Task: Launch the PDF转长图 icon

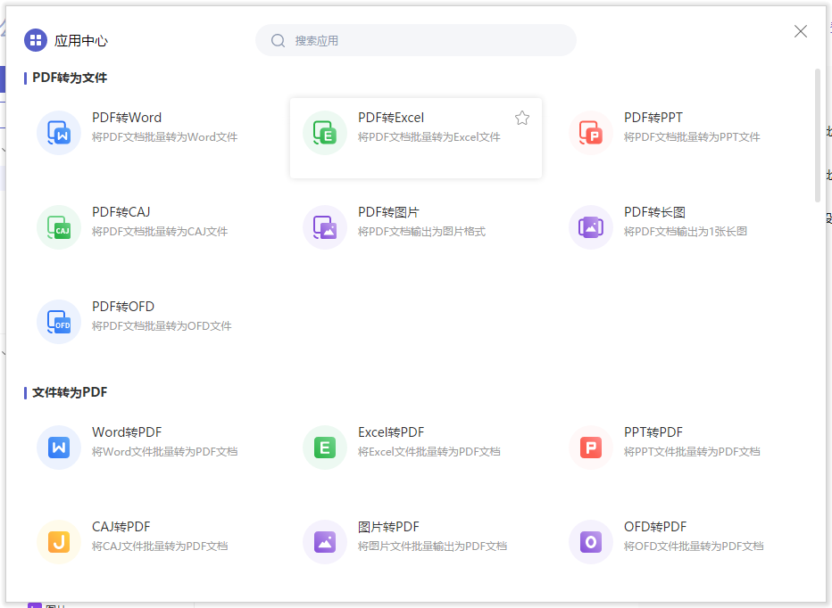Action: [591, 226]
